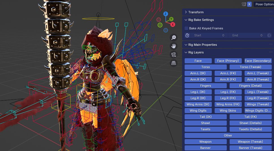Image resolution: width=274 pixels, height=151 pixels.
Task: Click the Shawl layer button
Action: click(x=206, y=123)
